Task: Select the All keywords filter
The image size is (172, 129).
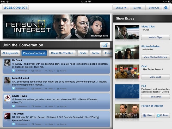Action: [10, 53]
